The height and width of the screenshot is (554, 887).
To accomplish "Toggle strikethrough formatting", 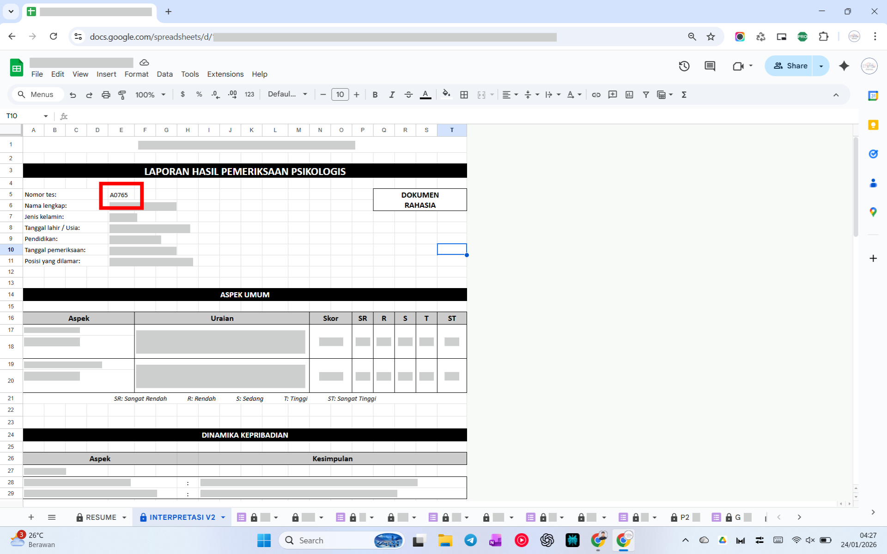I will click(408, 95).
